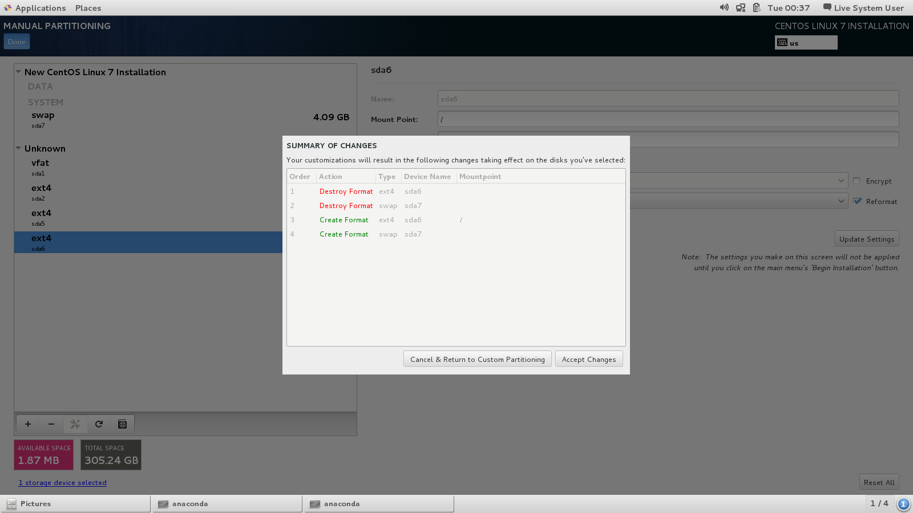Click the Done button
The height and width of the screenshot is (513, 913).
17,42
